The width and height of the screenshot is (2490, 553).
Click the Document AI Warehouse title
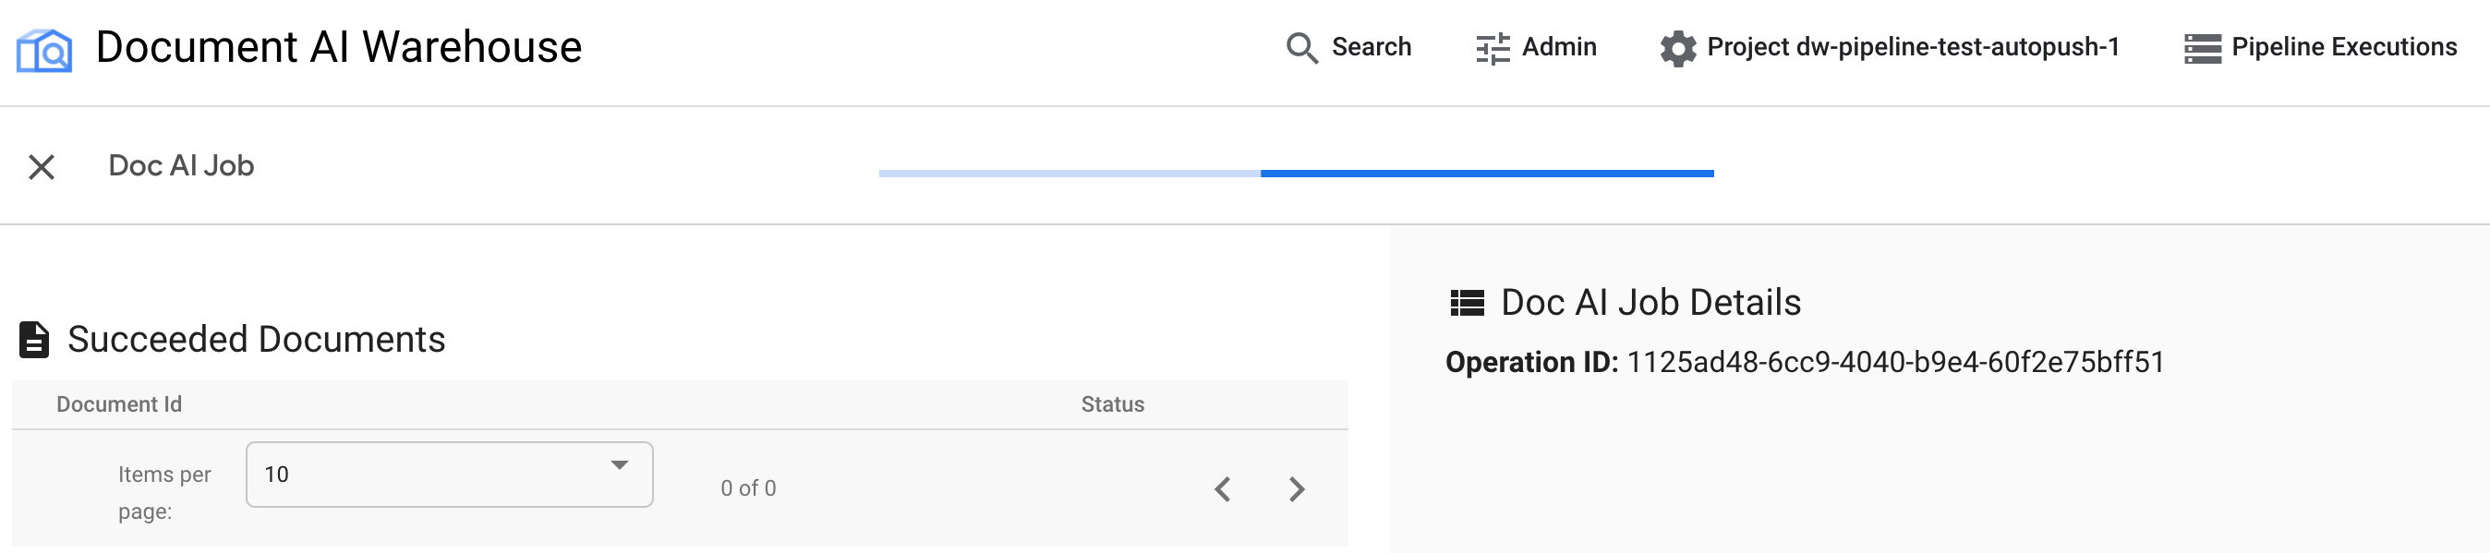click(x=338, y=47)
